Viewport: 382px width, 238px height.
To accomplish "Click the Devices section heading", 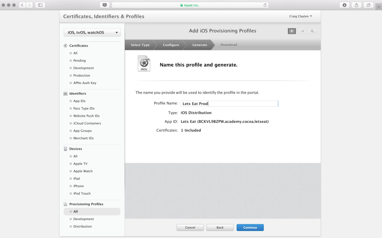I will (x=76, y=149).
